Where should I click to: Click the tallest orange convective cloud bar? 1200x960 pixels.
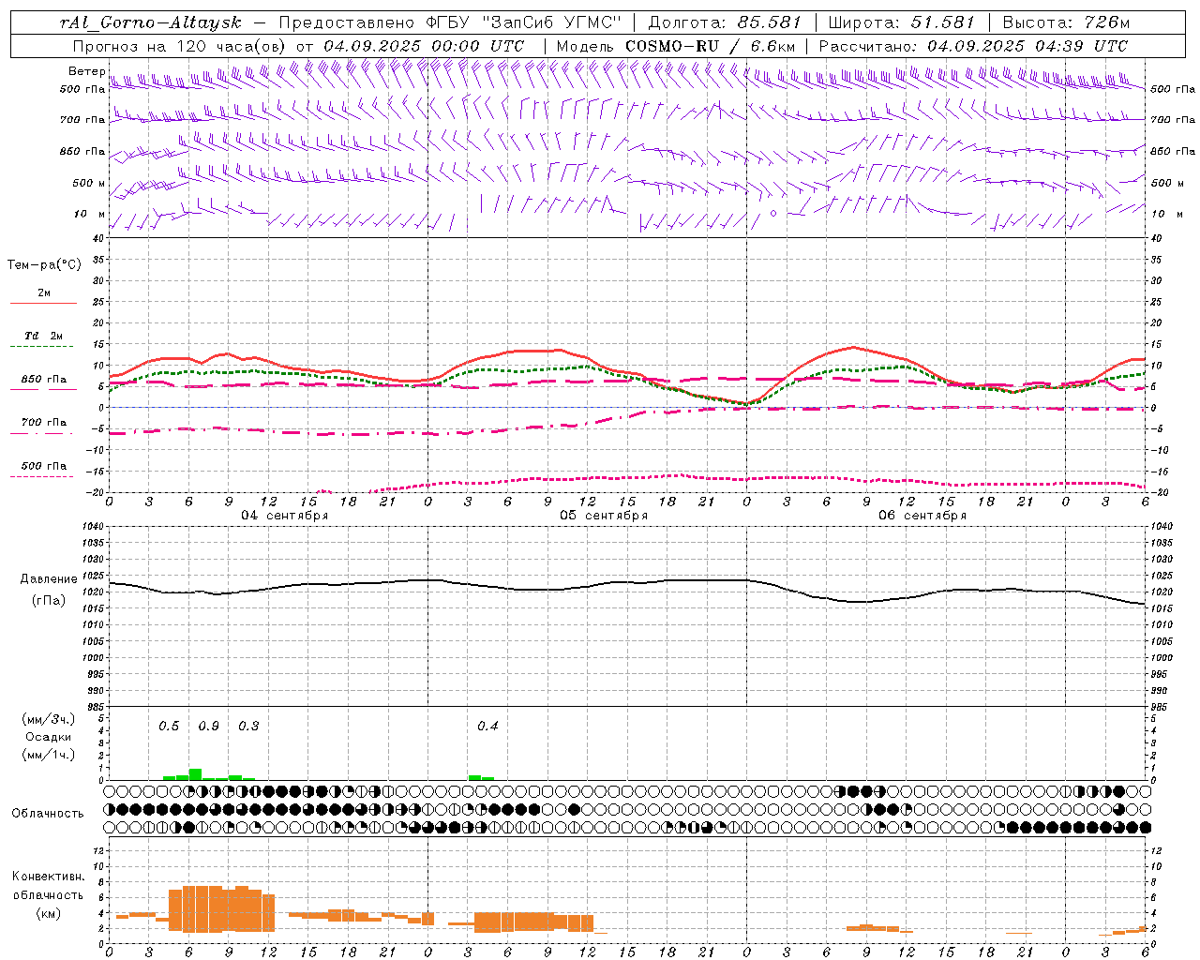[x=202, y=908]
